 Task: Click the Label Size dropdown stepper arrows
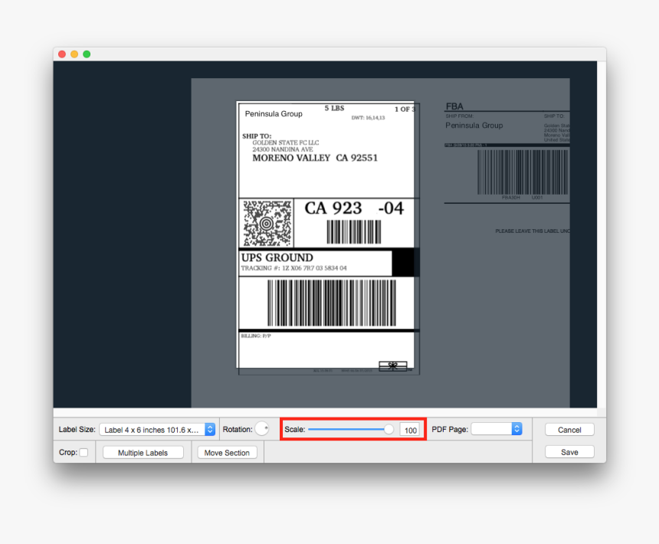[208, 429]
